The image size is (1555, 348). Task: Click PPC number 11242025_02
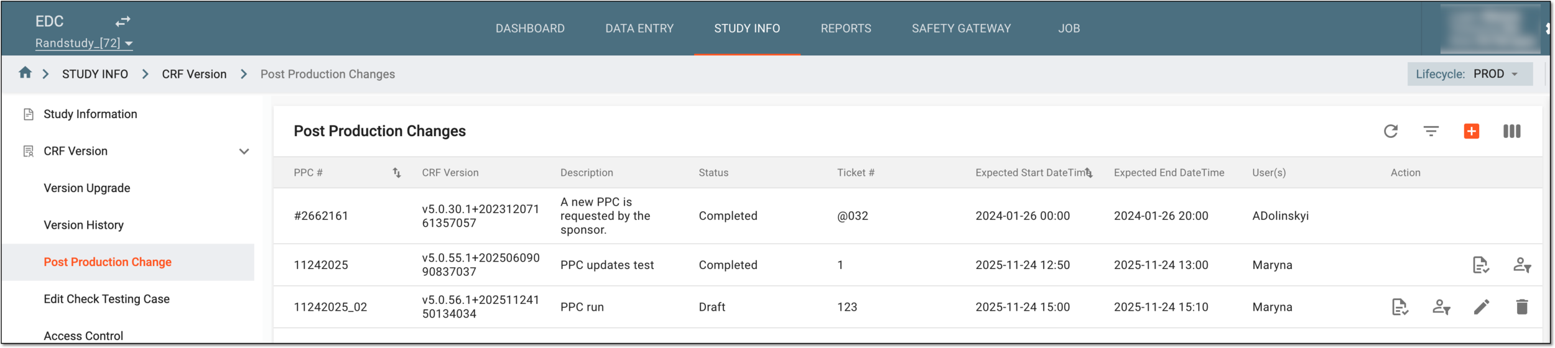pyautogui.click(x=330, y=308)
